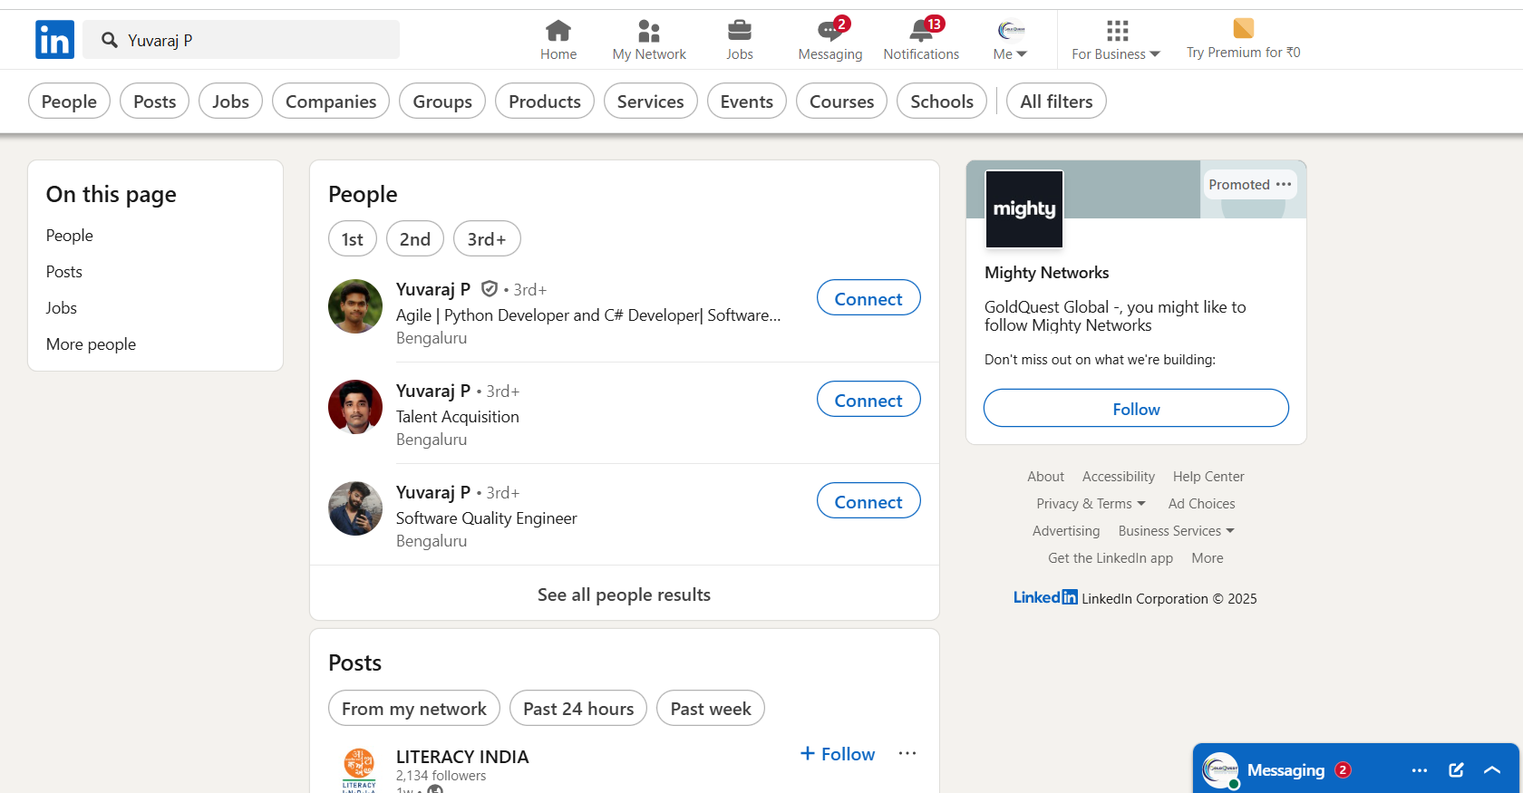
Task: Open the Advertising footer link
Action: [1066, 531]
